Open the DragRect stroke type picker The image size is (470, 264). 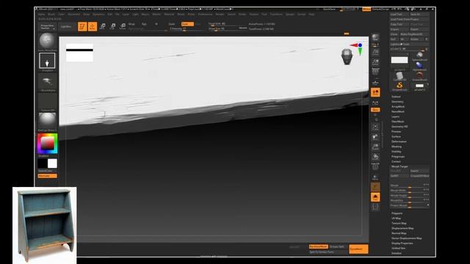tap(47, 61)
